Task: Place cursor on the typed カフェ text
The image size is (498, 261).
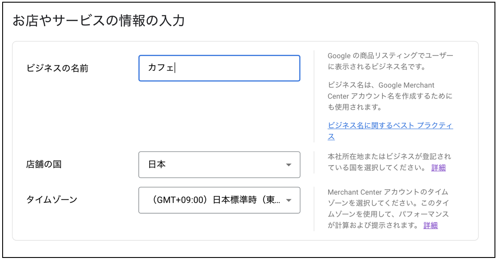Action: tap(161, 68)
